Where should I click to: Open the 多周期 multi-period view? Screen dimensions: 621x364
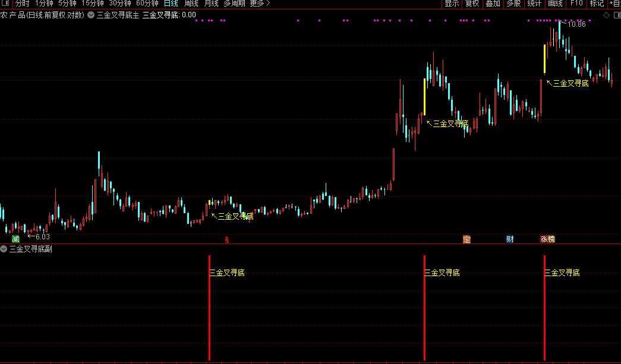(x=234, y=4)
